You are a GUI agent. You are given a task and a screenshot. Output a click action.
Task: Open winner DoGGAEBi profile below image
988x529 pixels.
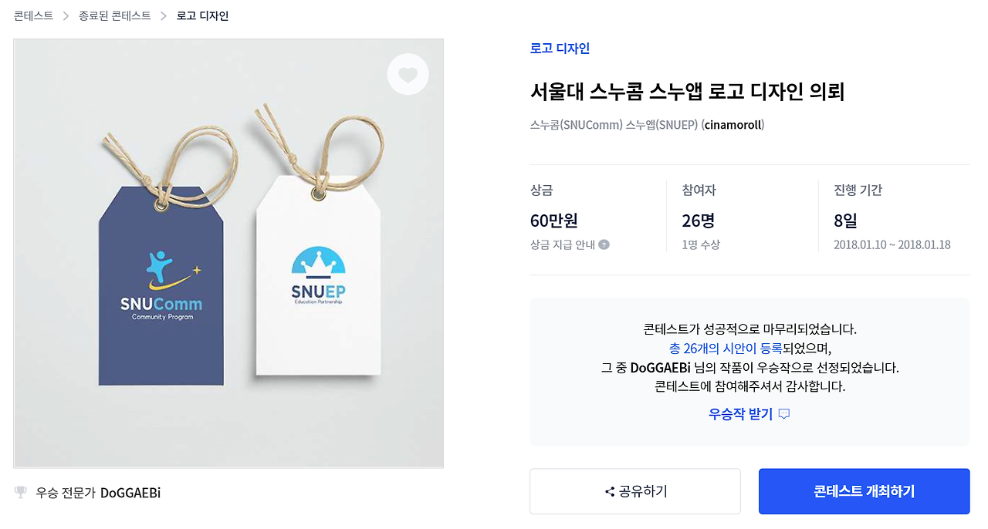coord(130,493)
